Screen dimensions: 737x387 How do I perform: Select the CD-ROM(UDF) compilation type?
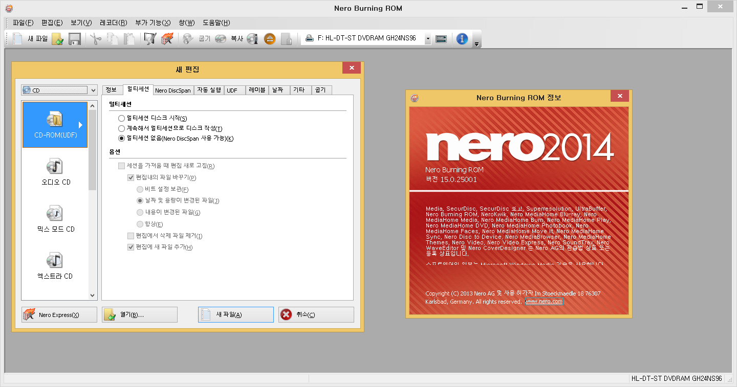click(x=55, y=125)
